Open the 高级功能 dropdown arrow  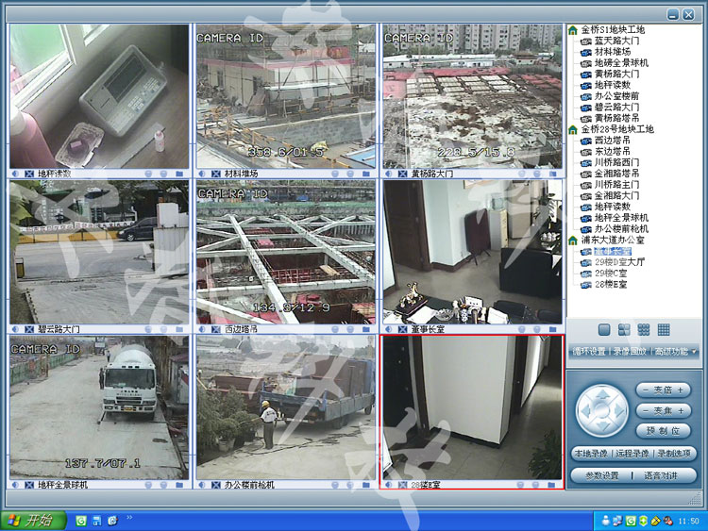coord(695,352)
